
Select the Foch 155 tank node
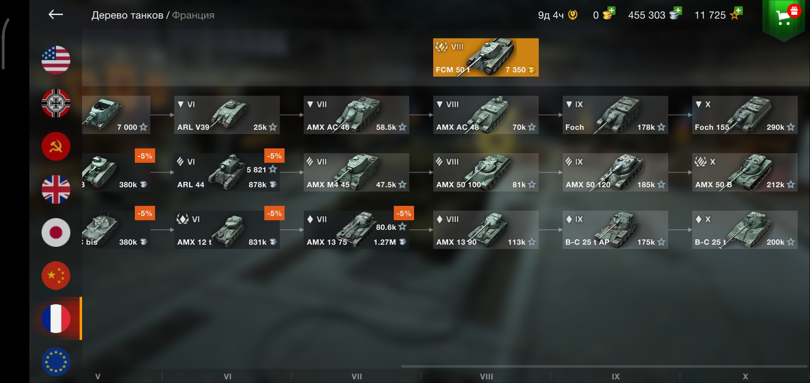745,115
